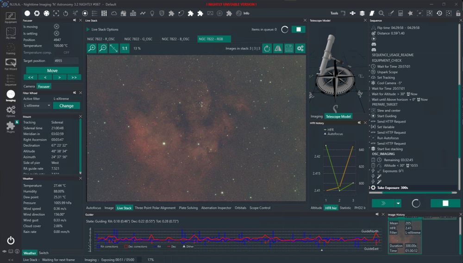Select the NGC 7822 - RGB tab
The width and height of the screenshot is (463, 263).
[x=214, y=39]
